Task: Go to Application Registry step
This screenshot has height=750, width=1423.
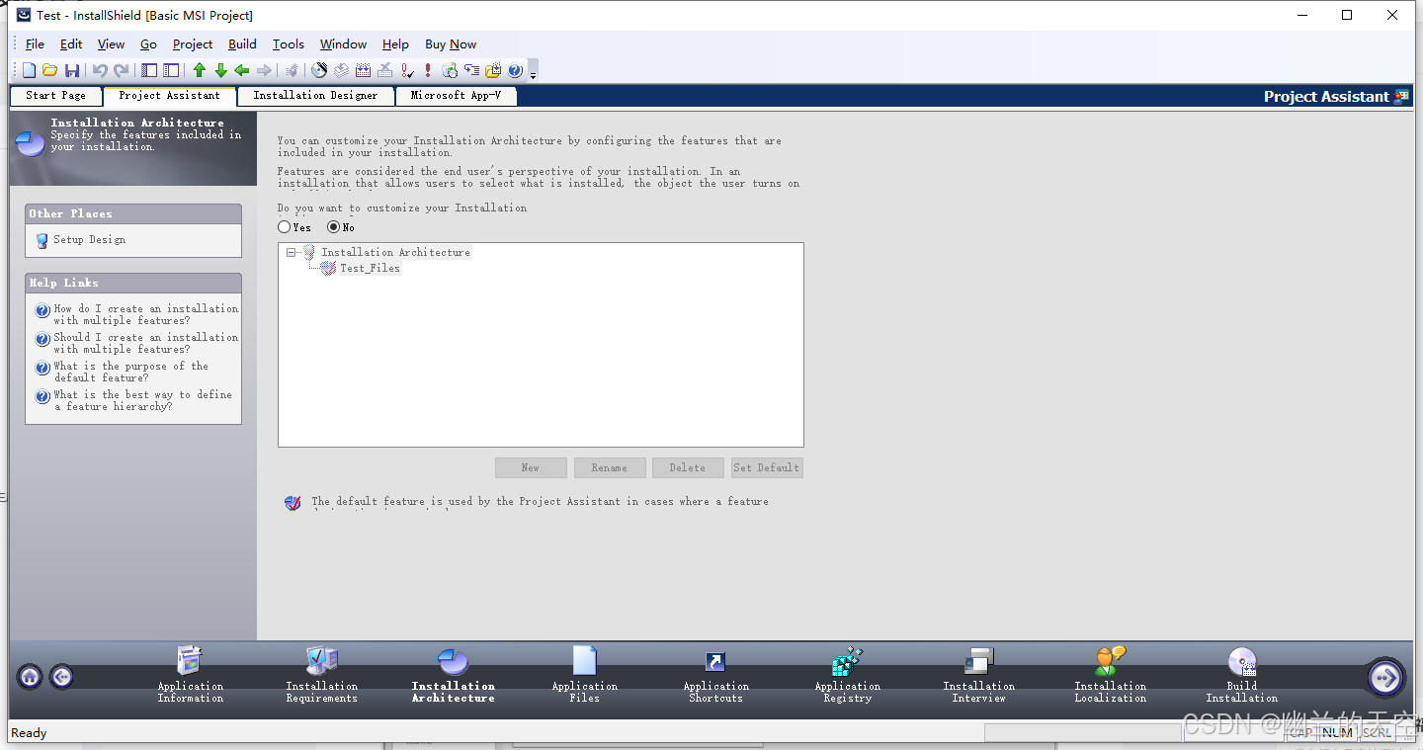Action: click(848, 674)
